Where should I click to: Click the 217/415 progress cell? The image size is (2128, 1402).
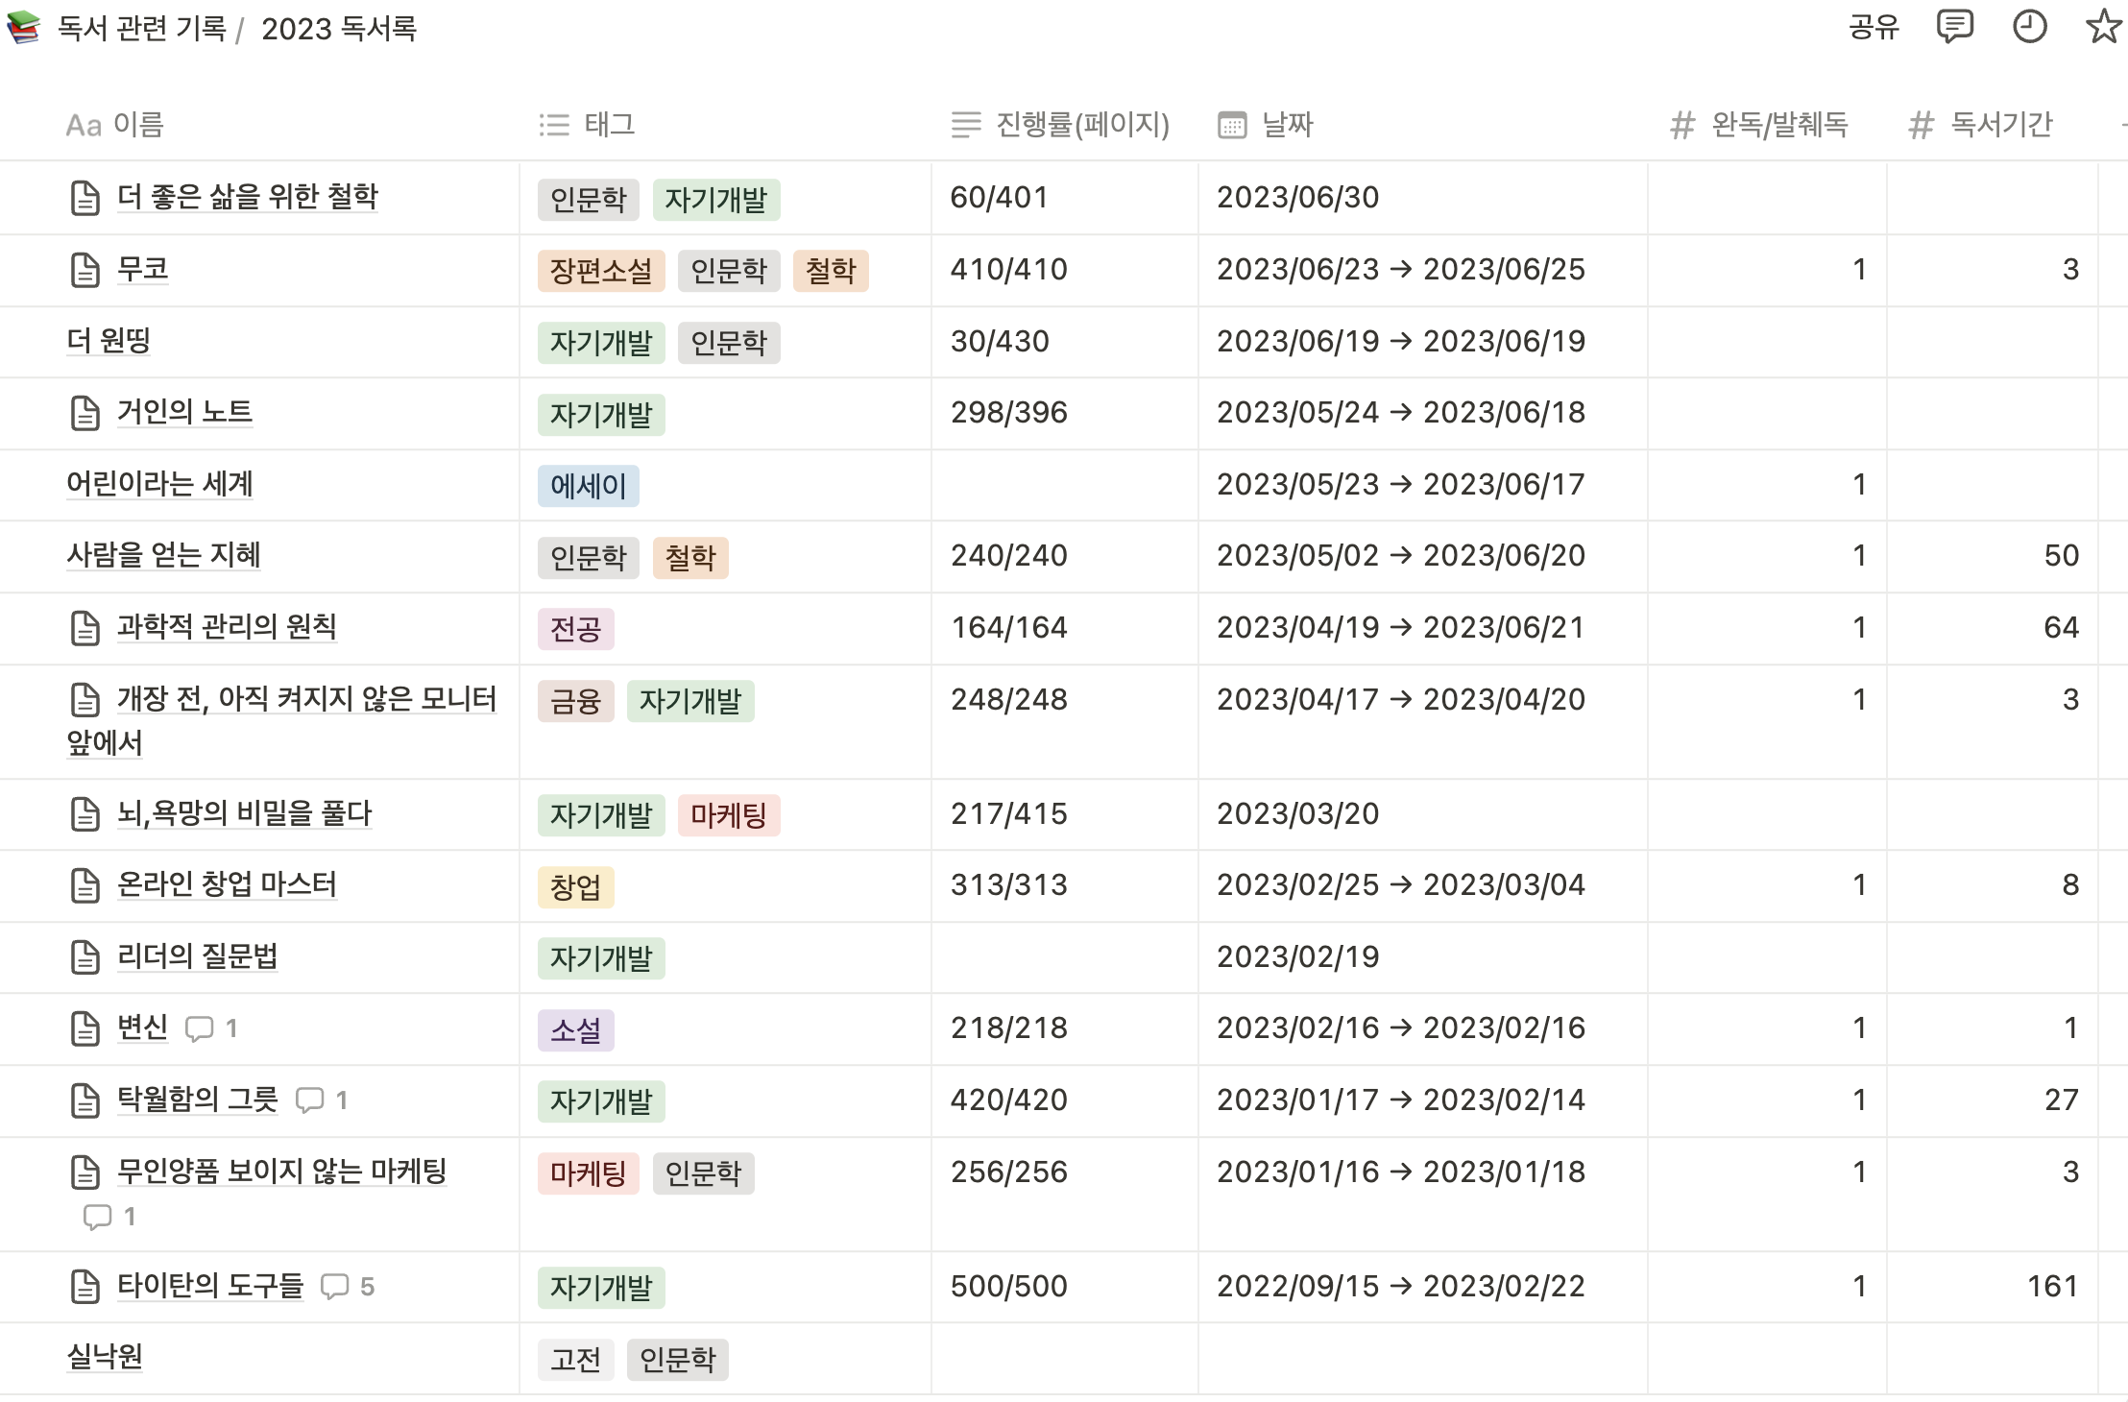pyautogui.click(x=1064, y=814)
